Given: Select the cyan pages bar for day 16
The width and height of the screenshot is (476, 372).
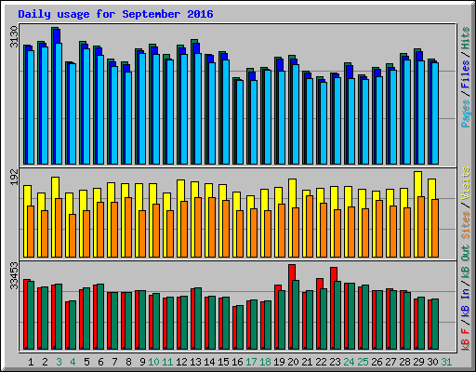Looking at the screenshot, I should point(240,122).
